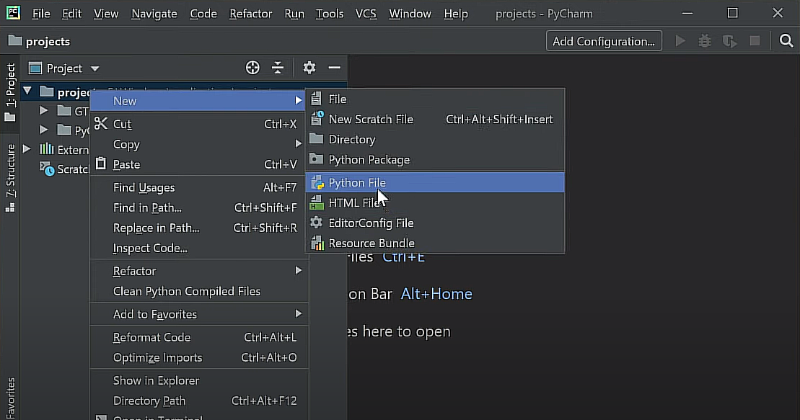Screen dimensions: 800x420
Task: Choose Directory in the New submenu
Action: click(351, 140)
